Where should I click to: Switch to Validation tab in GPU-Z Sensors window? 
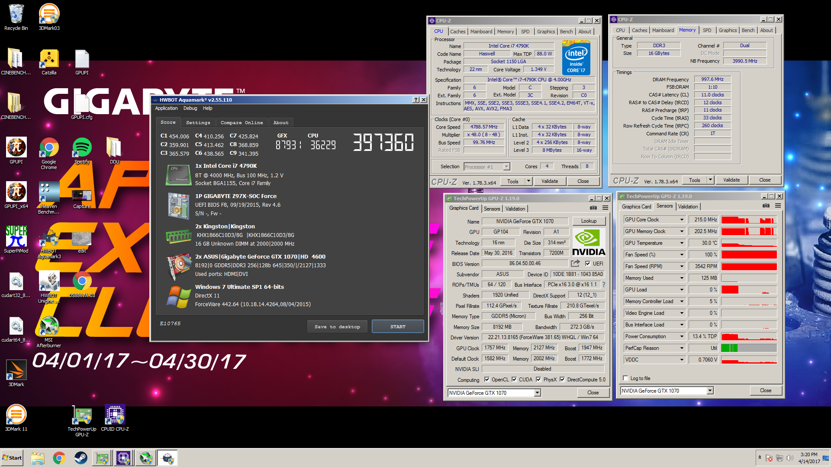click(x=688, y=207)
